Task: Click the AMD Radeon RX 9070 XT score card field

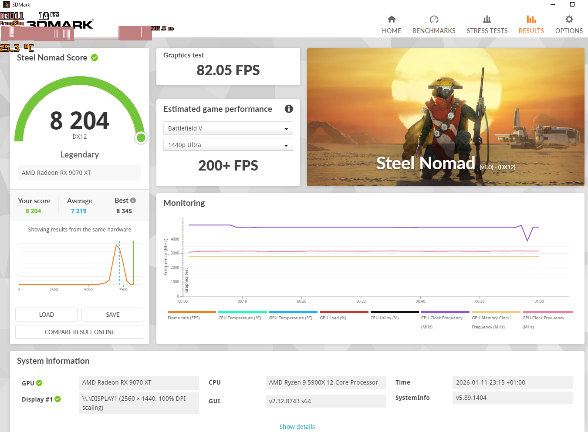Action: point(80,173)
